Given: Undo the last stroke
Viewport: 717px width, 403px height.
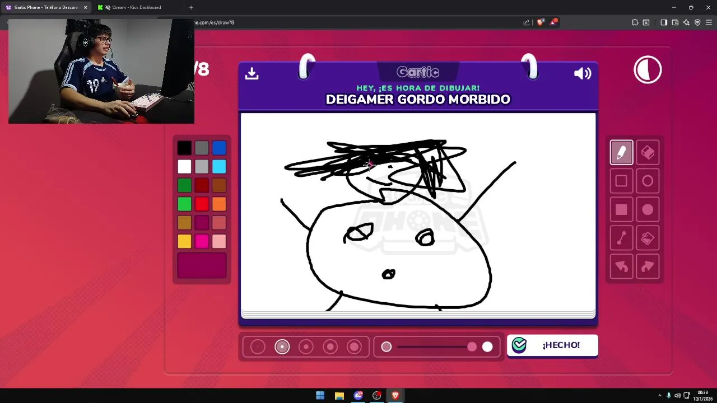Looking at the screenshot, I should click(621, 267).
